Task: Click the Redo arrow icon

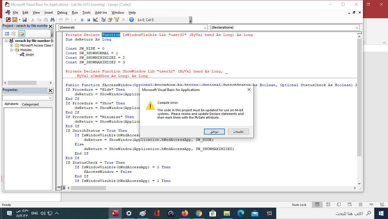Action: [67, 20]
